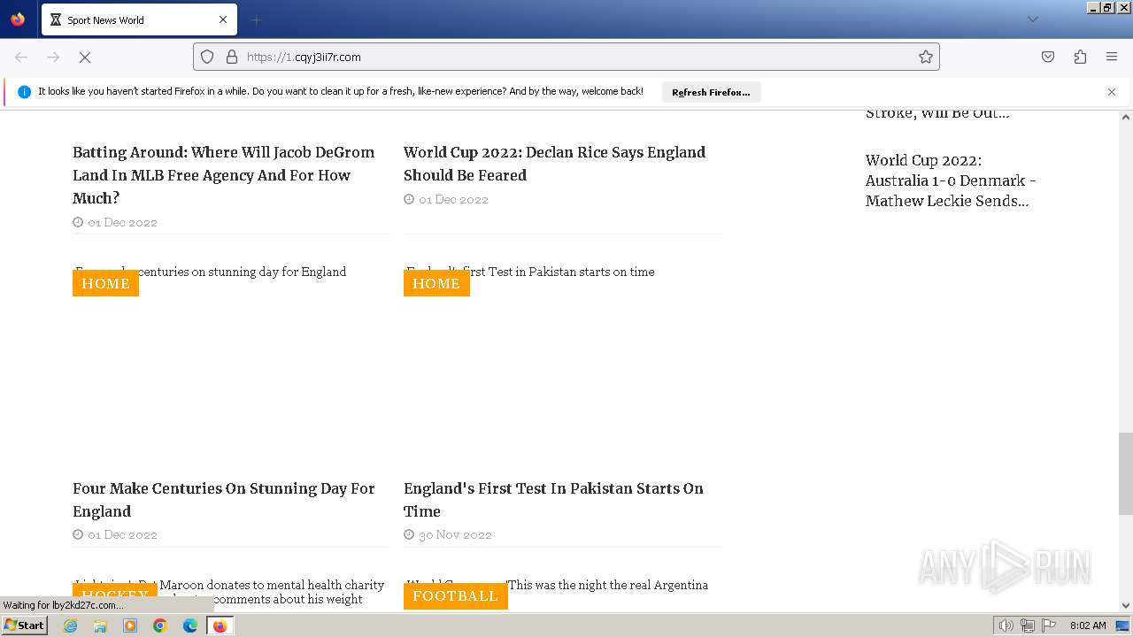Launch Google Chrome from taskbar
This screenshot has height=637, width=1133.
coord(160,625)
